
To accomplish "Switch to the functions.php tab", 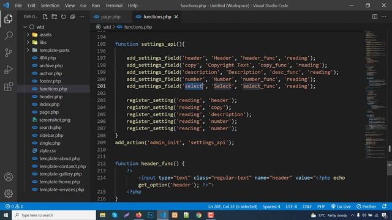I will click(157, 16).
